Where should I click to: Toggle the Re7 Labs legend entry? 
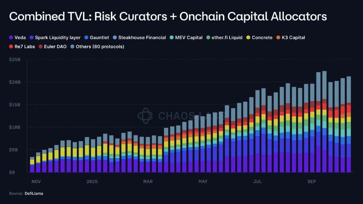coord(22,46)
